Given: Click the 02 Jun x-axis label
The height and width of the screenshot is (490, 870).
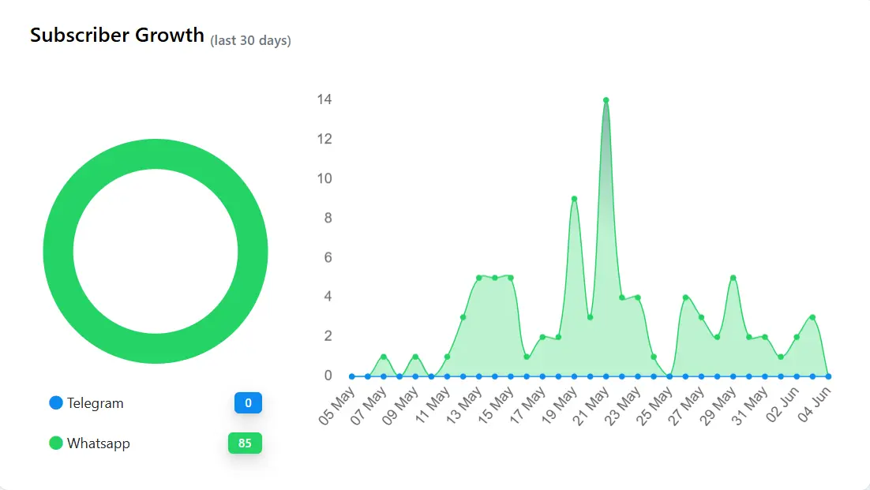Looking at the screenshot, I should [782, 407].
